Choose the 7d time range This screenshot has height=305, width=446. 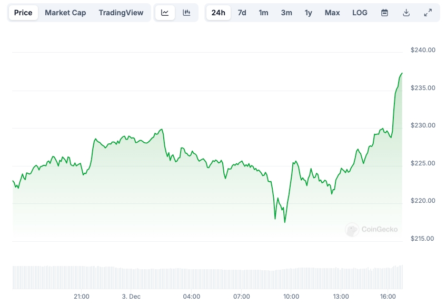(242, 13)
